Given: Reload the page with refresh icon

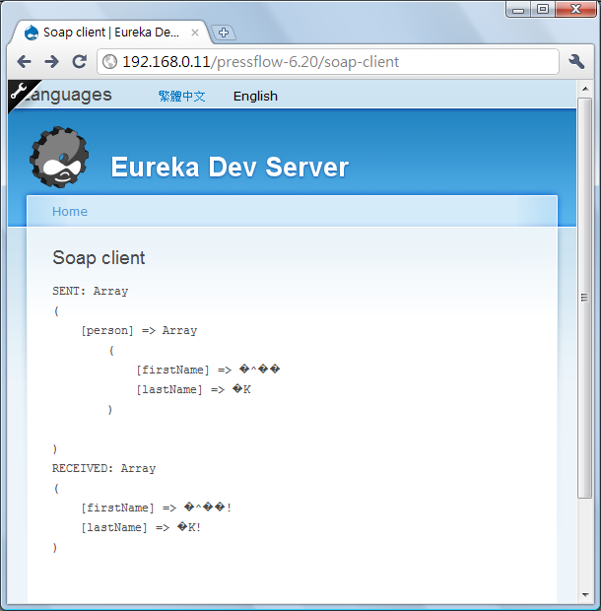Looking at the screenshot, I should 78,62.
